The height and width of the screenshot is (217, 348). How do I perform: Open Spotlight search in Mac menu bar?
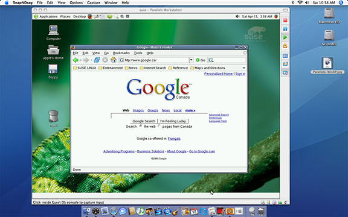pyautogui.click(x=341, y=2)
